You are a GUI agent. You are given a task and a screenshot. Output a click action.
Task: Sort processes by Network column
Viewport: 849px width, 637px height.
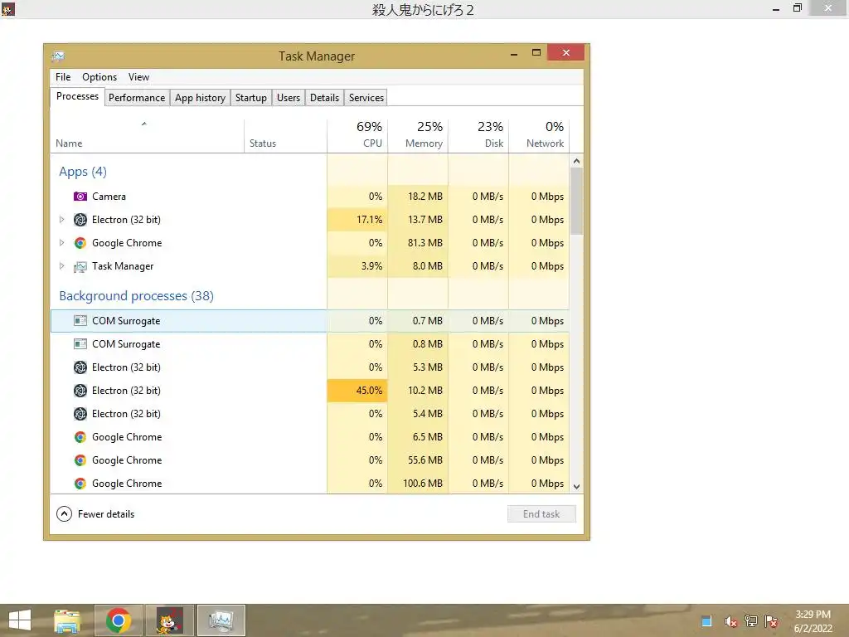click(539, 135)
